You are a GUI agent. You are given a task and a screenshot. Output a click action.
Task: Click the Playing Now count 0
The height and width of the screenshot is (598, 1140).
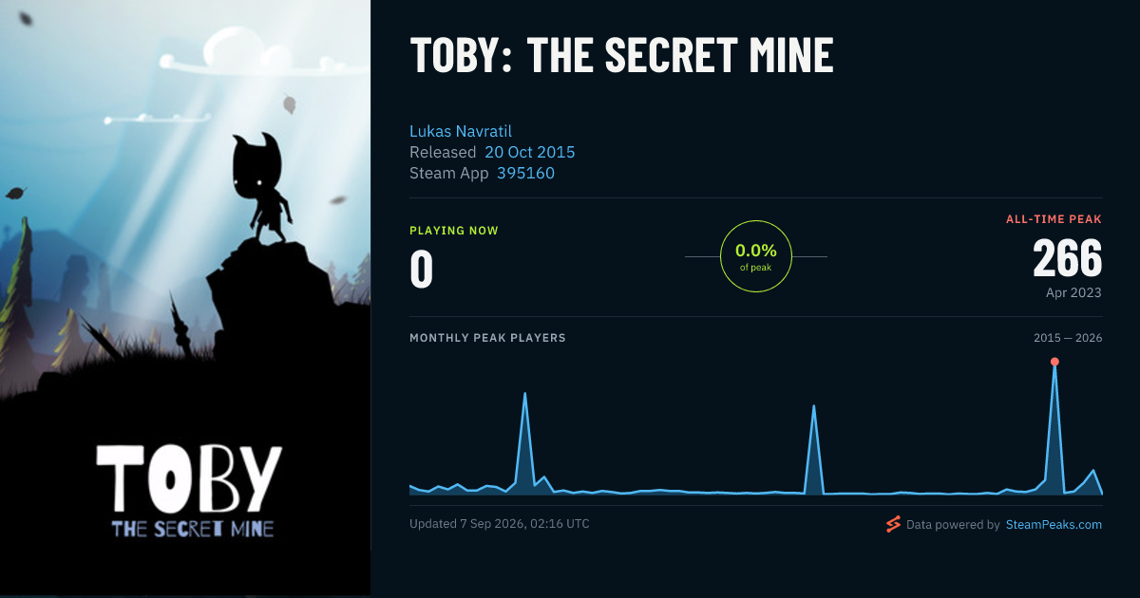coord(421,269)
